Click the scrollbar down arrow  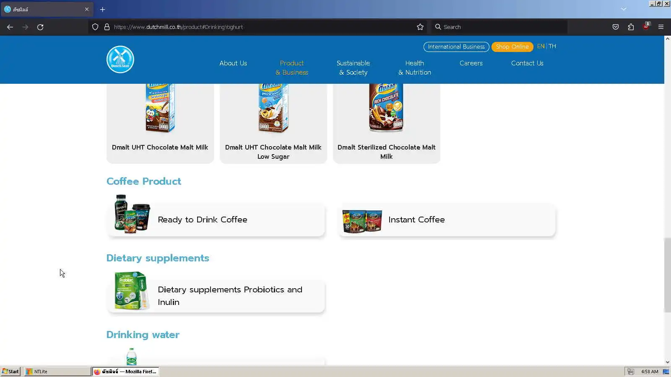coord(667,362)
